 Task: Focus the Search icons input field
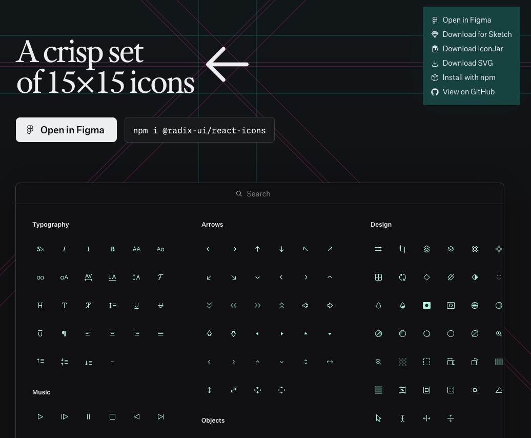[x=259, y=194]
